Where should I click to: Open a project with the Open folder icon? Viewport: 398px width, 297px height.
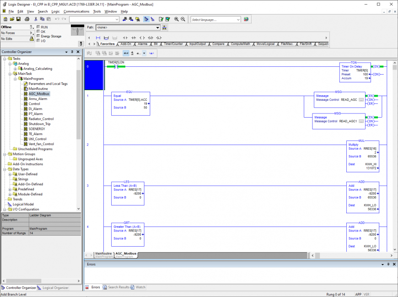click(x=12, y=19)
